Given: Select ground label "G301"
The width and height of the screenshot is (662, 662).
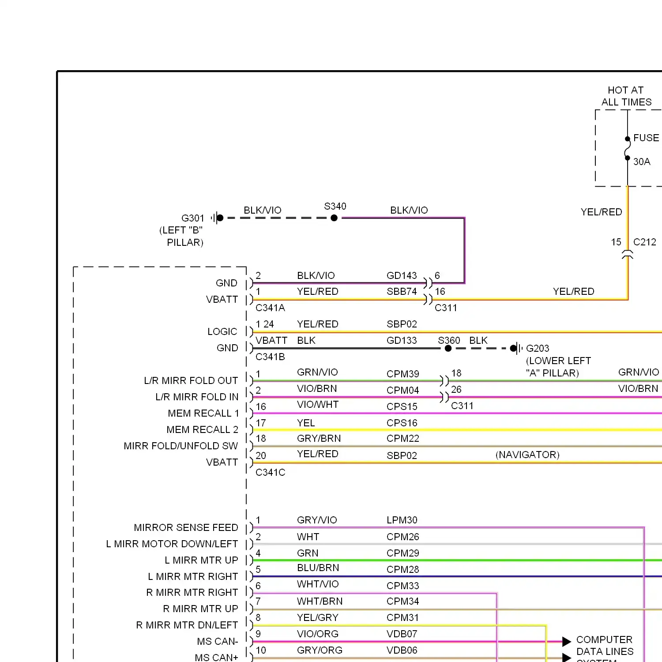Looking at the screenshot, I should click(193, 218).
